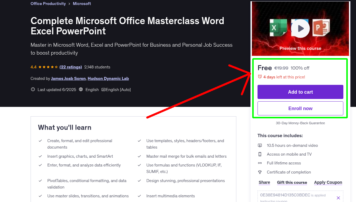Screen dimensions: 356x202
Task: Open the 22 ratings link
Action: pyautogui.click(x=71, y=67)
